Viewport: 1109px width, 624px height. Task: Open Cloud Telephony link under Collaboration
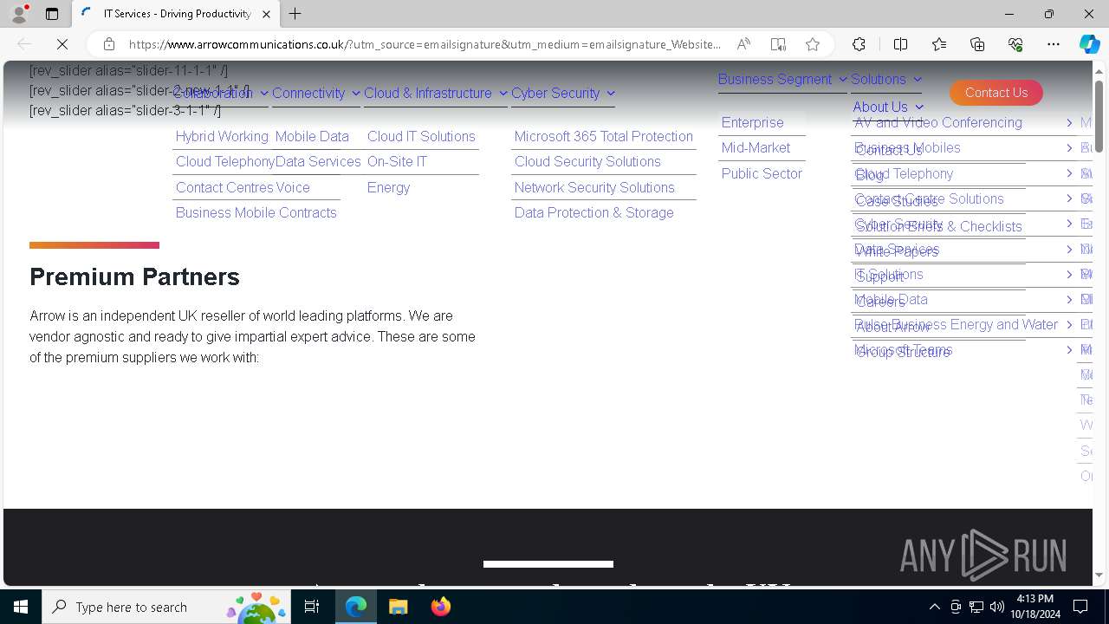pos(225,162)
